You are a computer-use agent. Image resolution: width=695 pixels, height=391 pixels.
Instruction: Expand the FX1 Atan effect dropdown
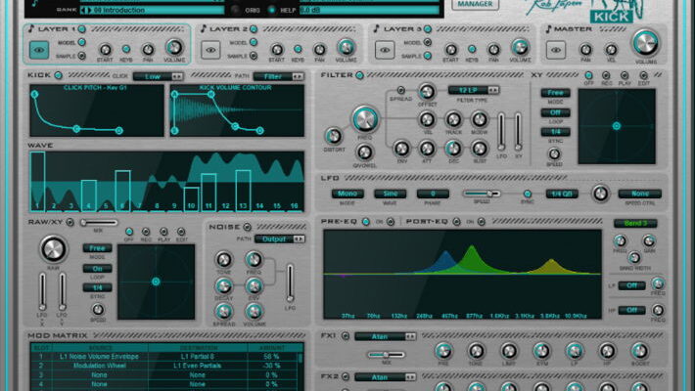[384, 336]
